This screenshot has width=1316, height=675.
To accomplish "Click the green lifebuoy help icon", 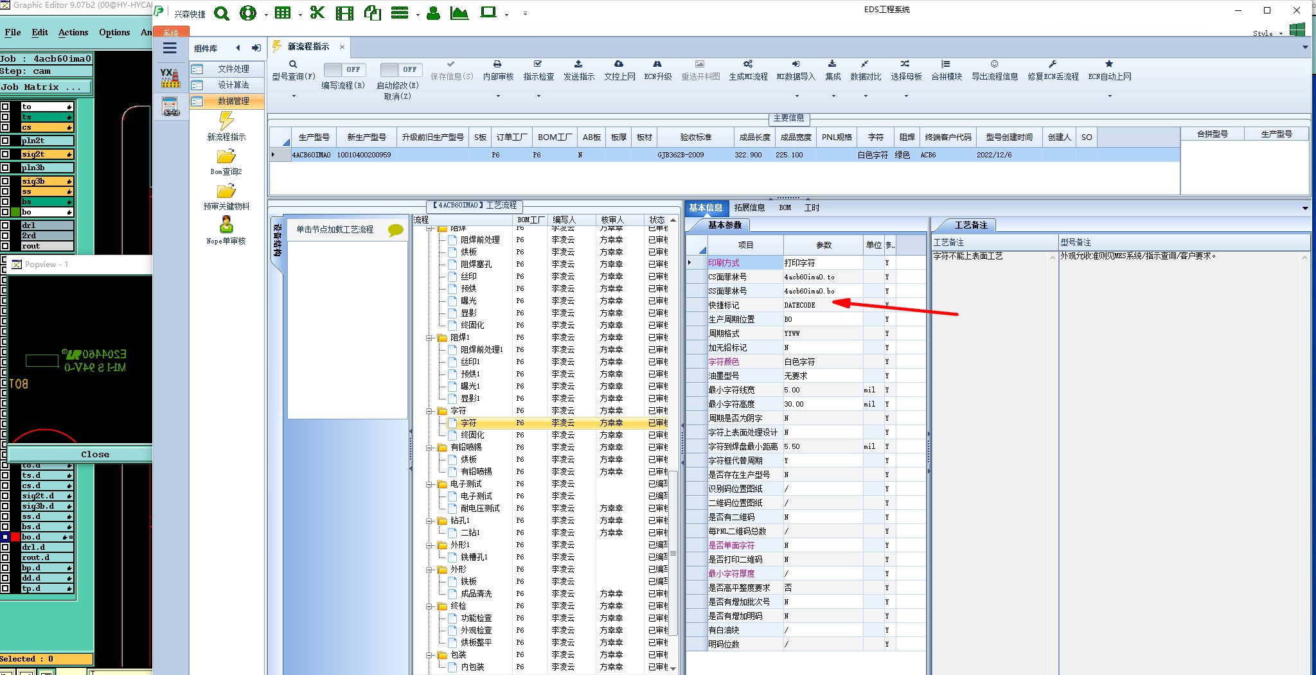I will pos(247,13).
